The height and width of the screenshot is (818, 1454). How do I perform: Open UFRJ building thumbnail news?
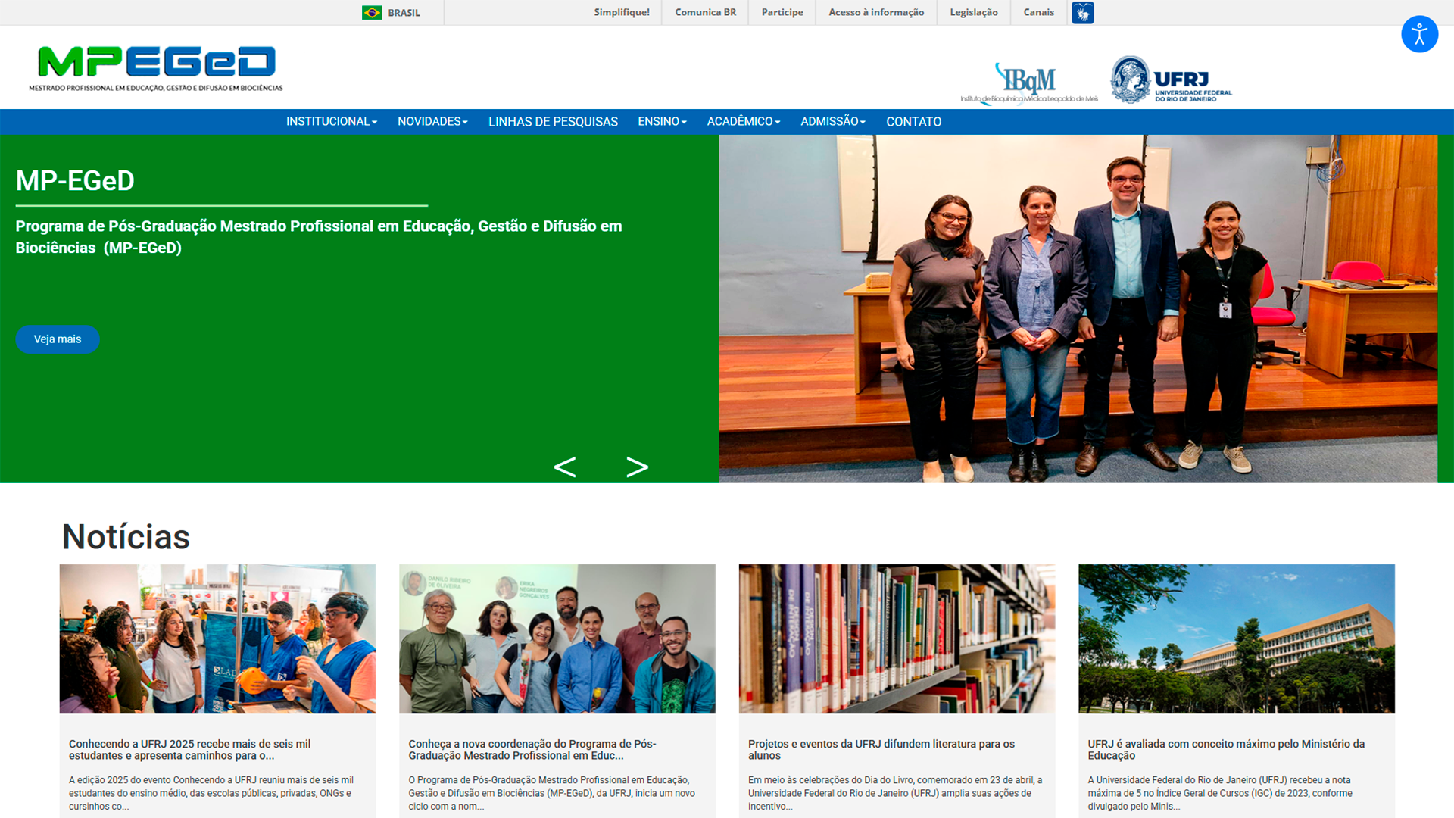1236,638
